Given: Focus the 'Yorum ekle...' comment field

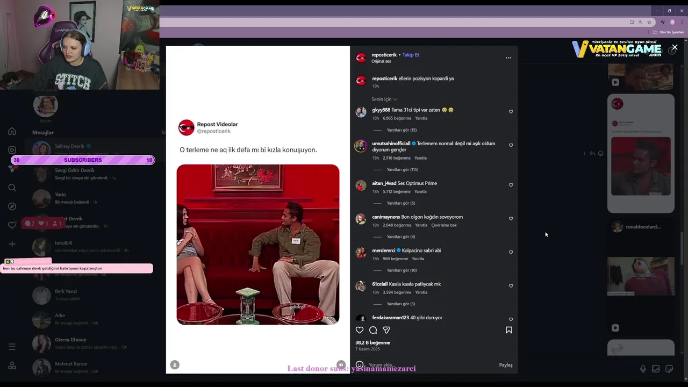Looking at the screenshot, I should click(x=430, y=365).
